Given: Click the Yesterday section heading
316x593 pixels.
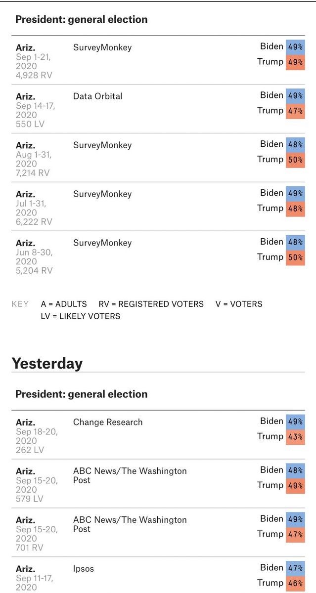Looking at the screenshot, I should 47,364.
